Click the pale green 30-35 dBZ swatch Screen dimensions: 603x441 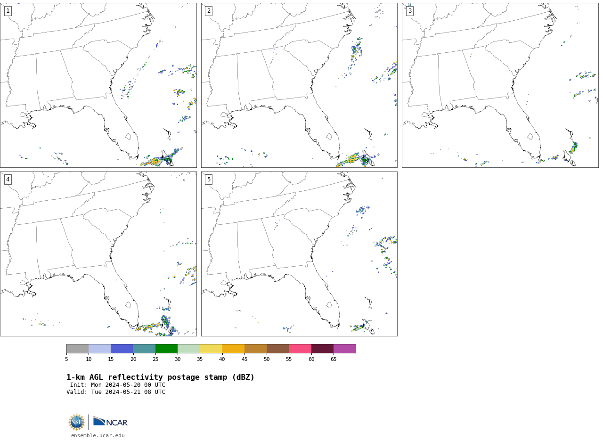[188, 349]
